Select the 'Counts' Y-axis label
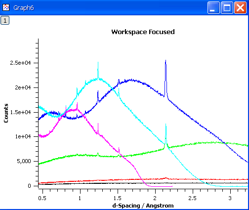This screenshot has height=210, width=249. pos(6,113)
